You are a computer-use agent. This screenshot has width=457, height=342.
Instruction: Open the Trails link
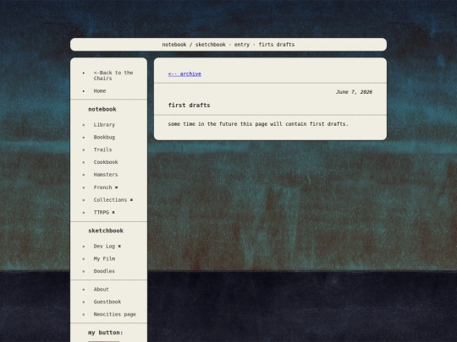(102, 149)
